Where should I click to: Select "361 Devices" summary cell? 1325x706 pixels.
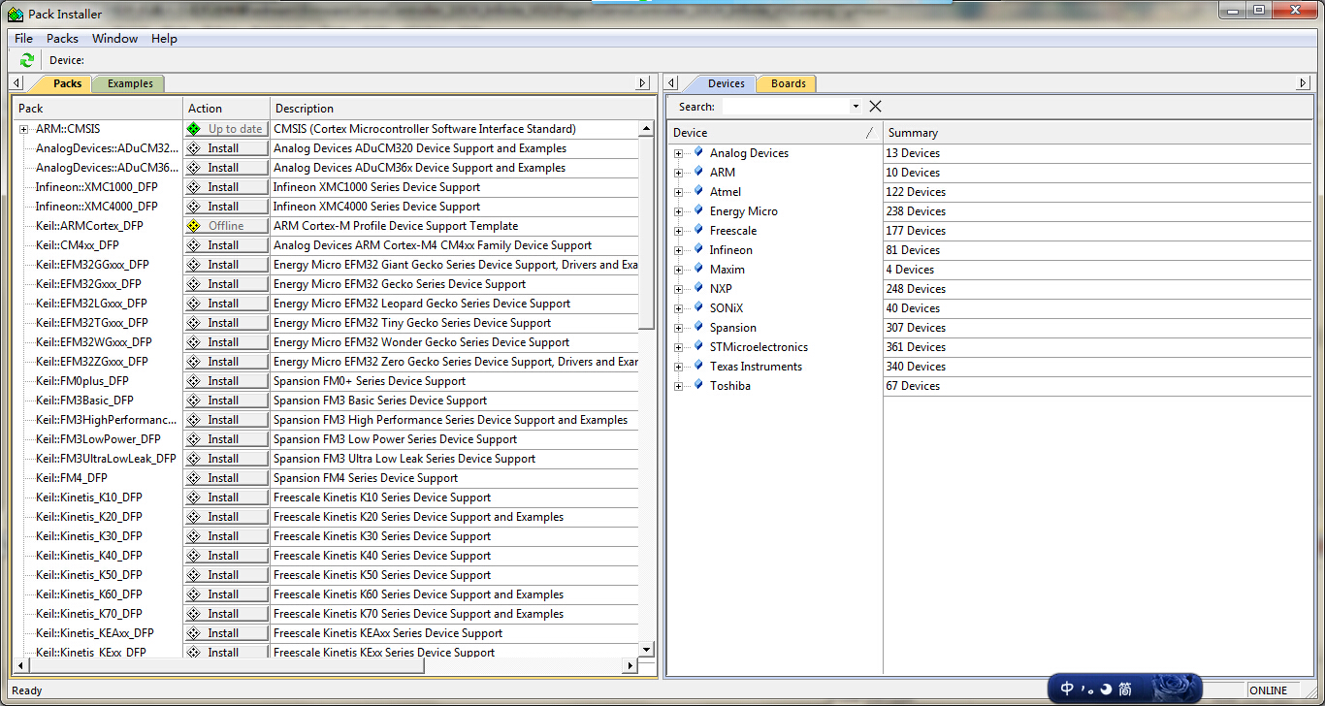tap(1097, 347)
